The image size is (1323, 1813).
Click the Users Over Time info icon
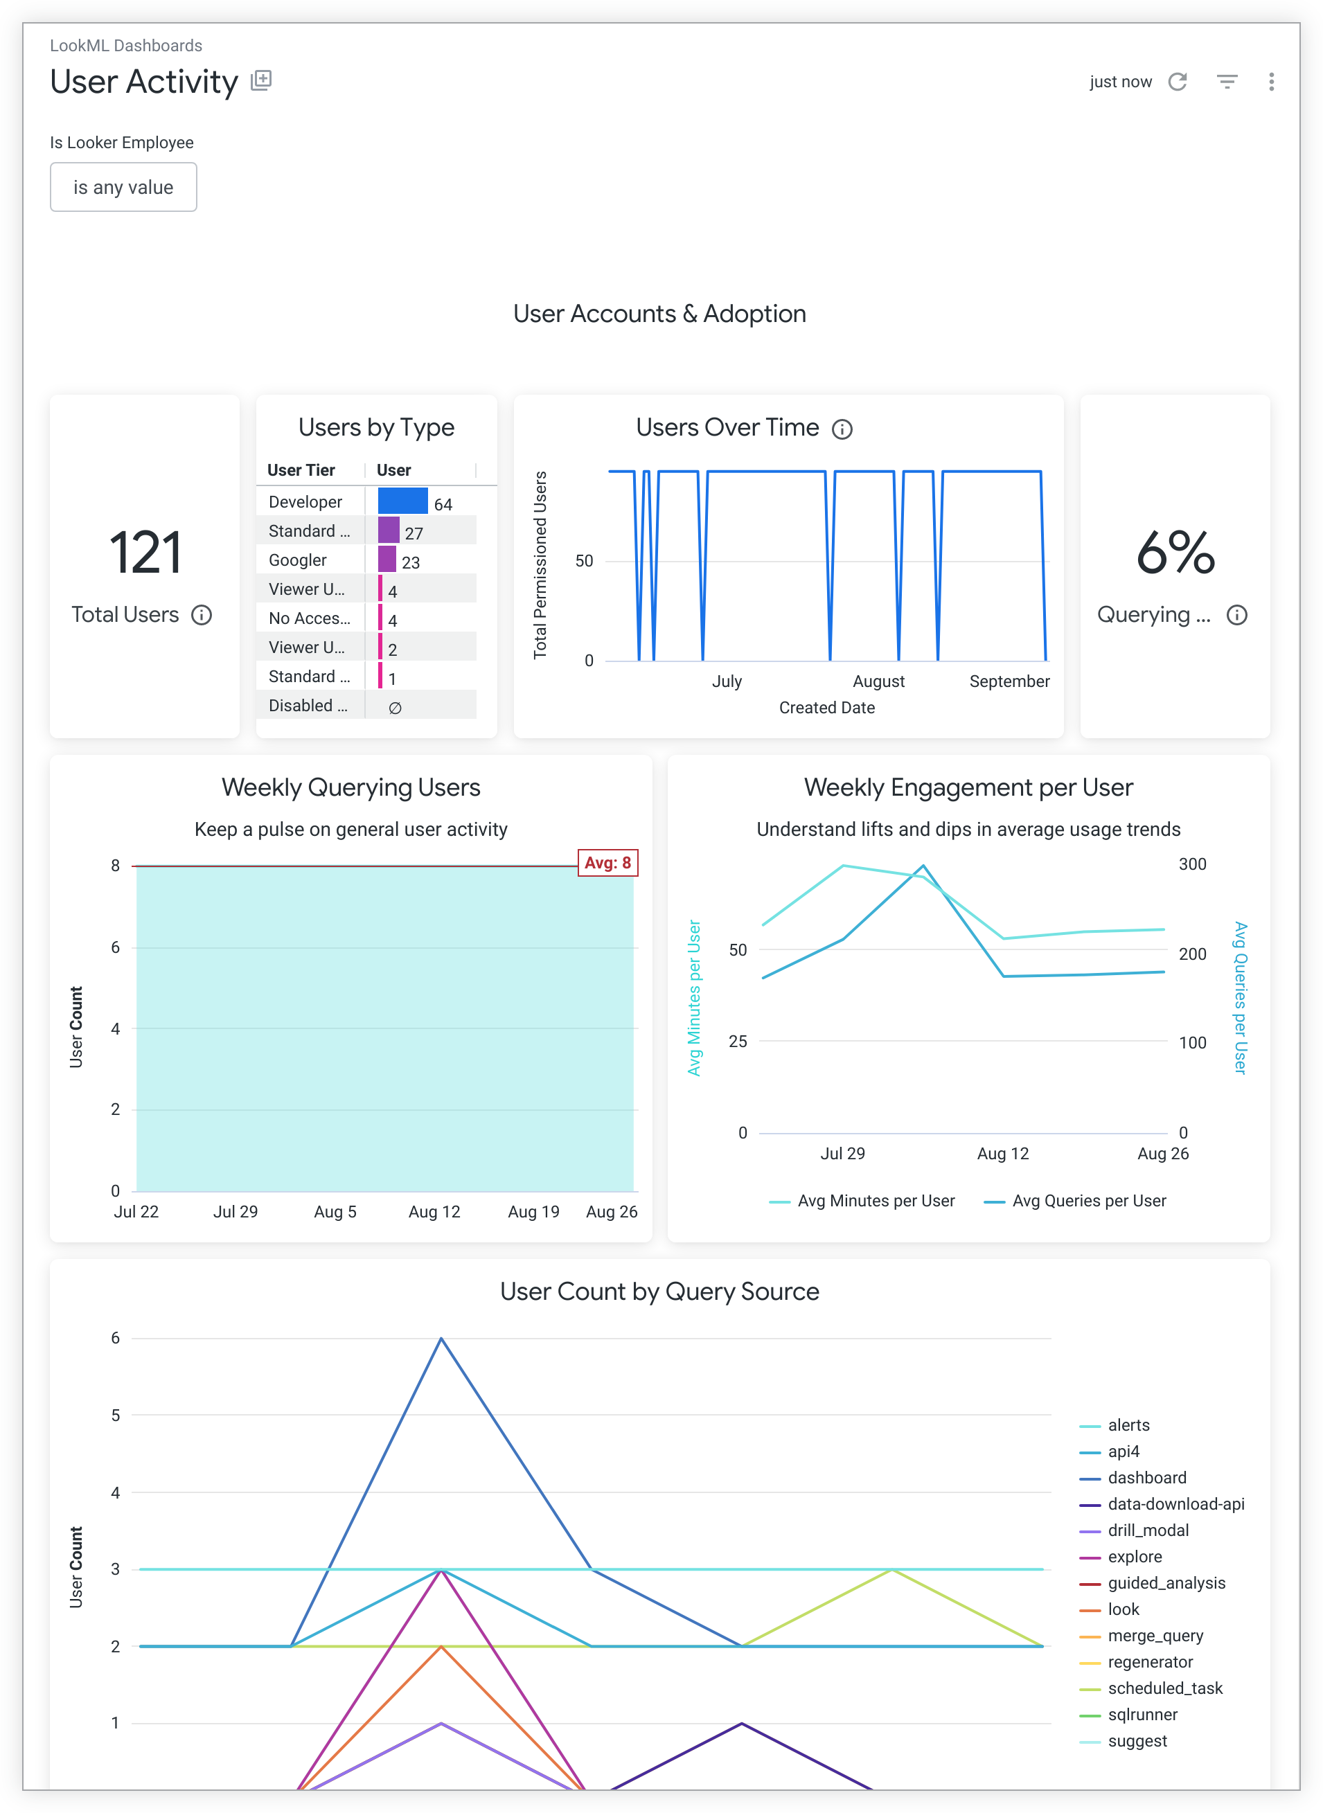[842, 430]
